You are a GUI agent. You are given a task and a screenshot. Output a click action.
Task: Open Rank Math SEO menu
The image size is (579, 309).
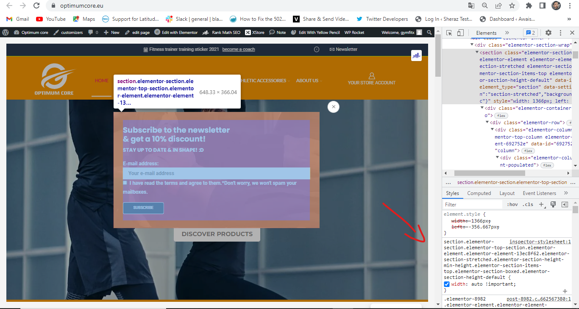(221, 32)
